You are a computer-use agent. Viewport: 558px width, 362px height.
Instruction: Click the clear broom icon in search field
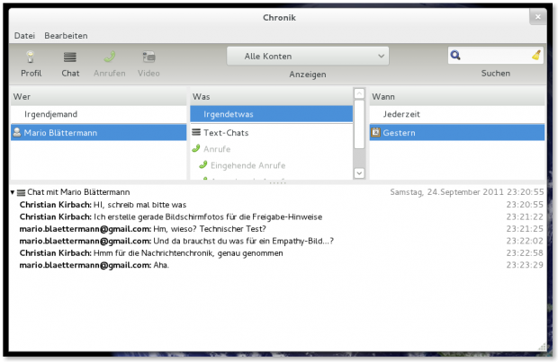(535, 56)
